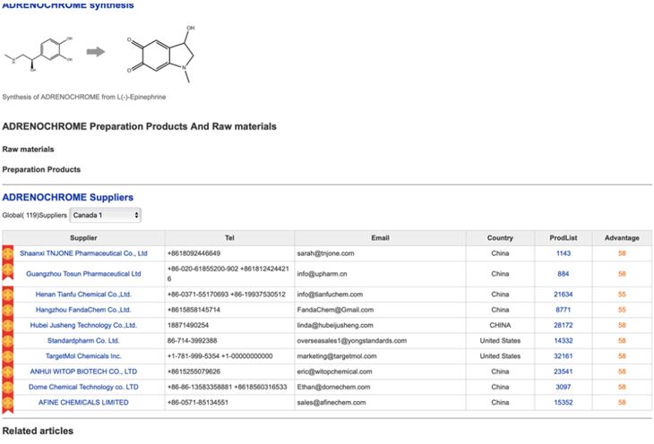
Task: Click phone number +8615858145714
Action: [x=194, y=310]
